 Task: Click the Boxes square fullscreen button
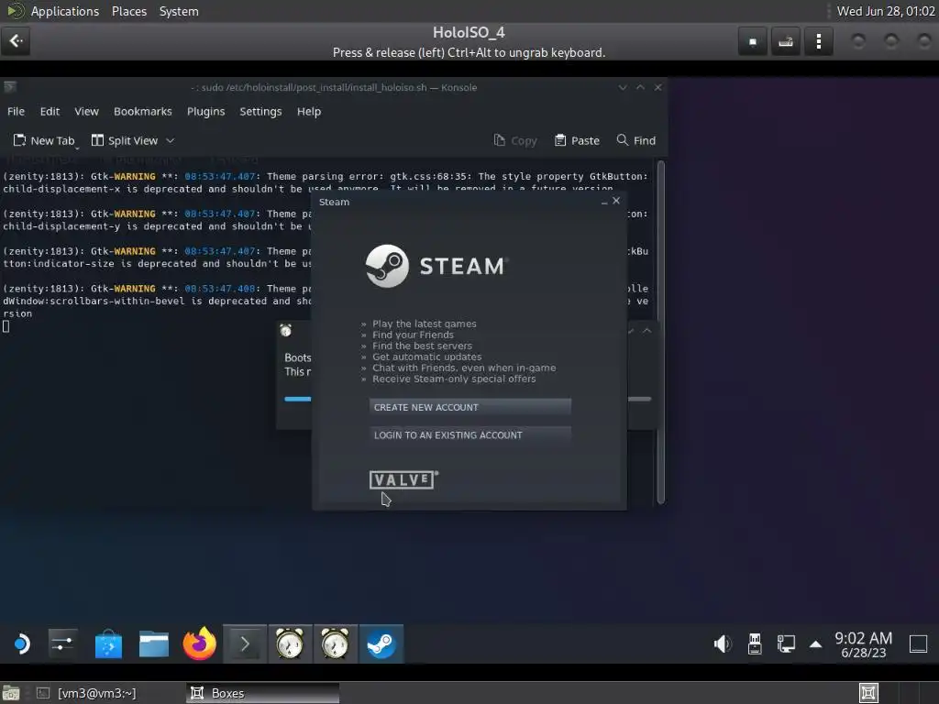[753, 41]
